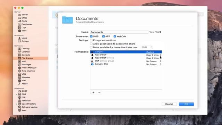The height and width of the screenshot is (125, 222).
Task: Enable Encrypt connections checkbox
Action: (91, 40)
